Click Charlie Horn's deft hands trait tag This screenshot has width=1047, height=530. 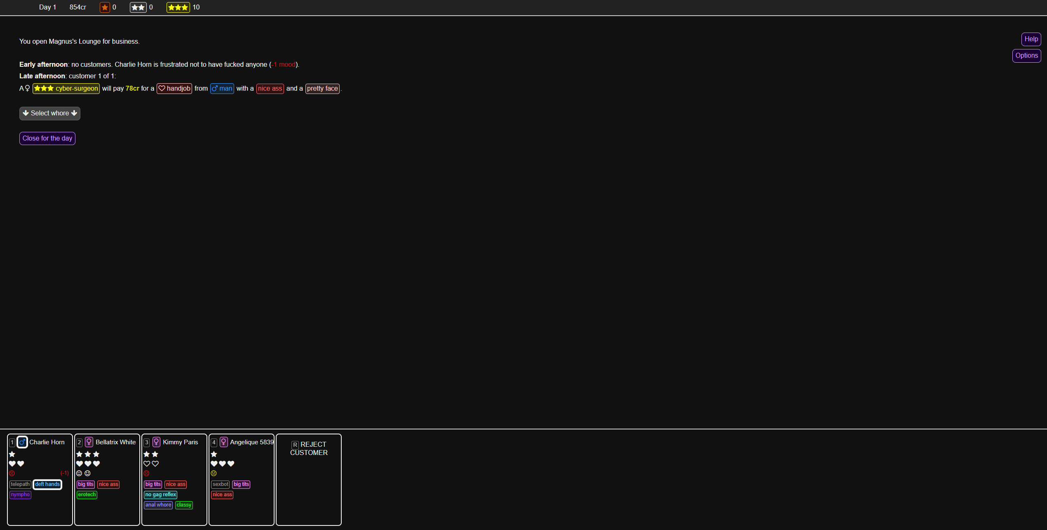tap(47, 485)
